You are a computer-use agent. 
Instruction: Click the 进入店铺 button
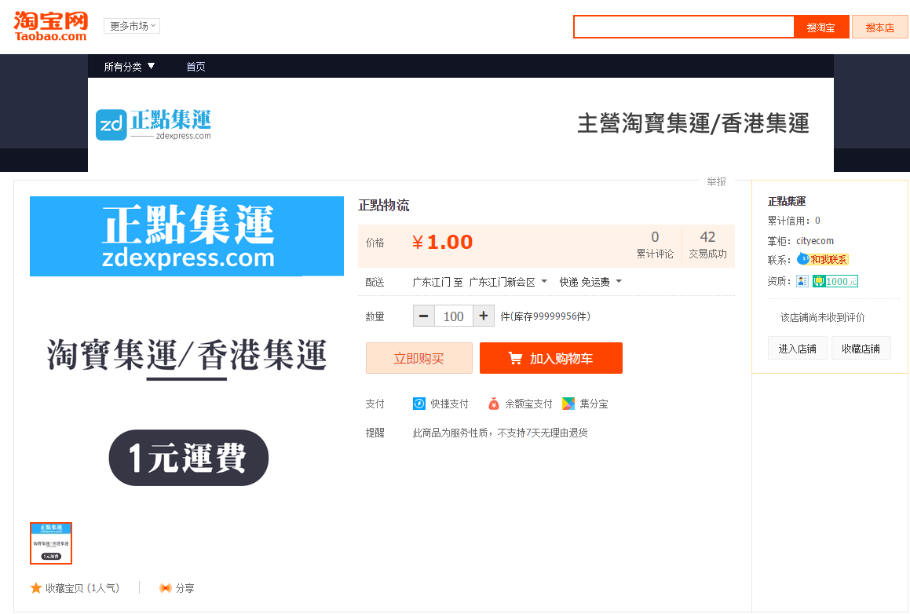pyautogui.click(x=798, y=348)
